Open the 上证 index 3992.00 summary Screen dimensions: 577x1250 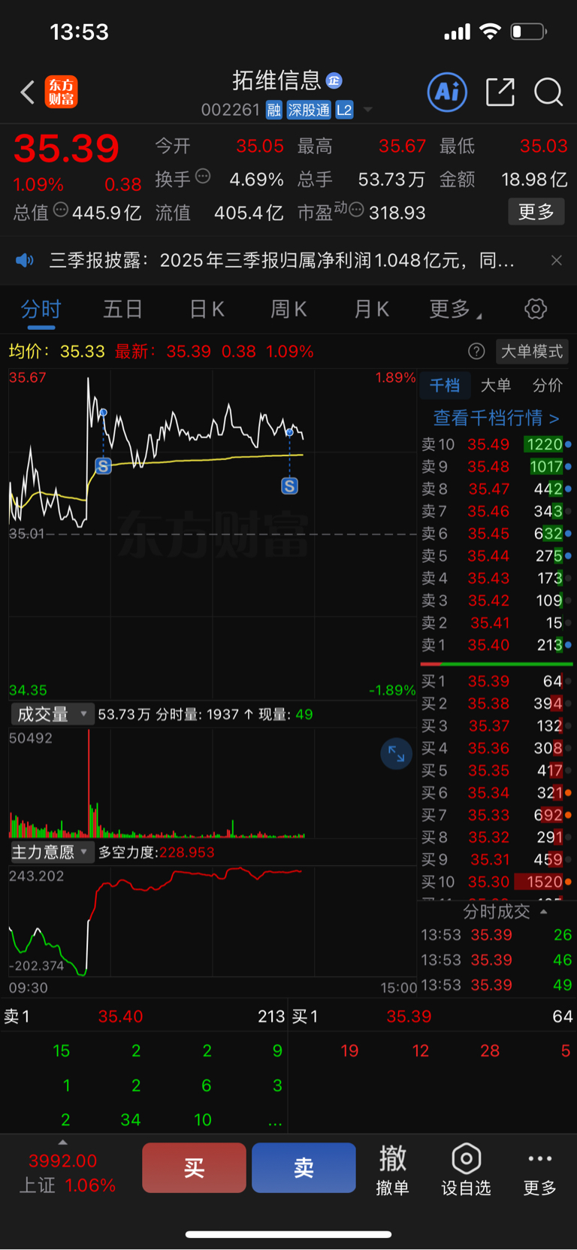(68, 1173)
